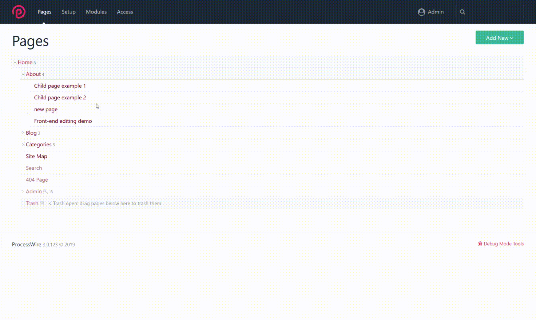Select Child page example 1

tap(60, 86)
